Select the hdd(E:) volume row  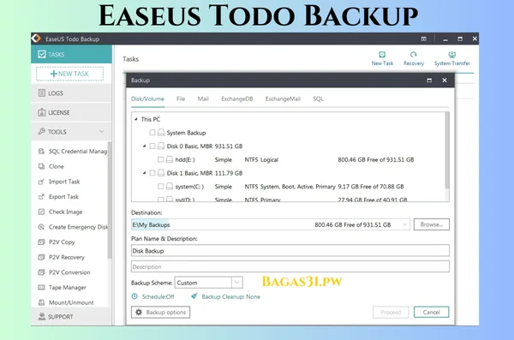(289, 159)
